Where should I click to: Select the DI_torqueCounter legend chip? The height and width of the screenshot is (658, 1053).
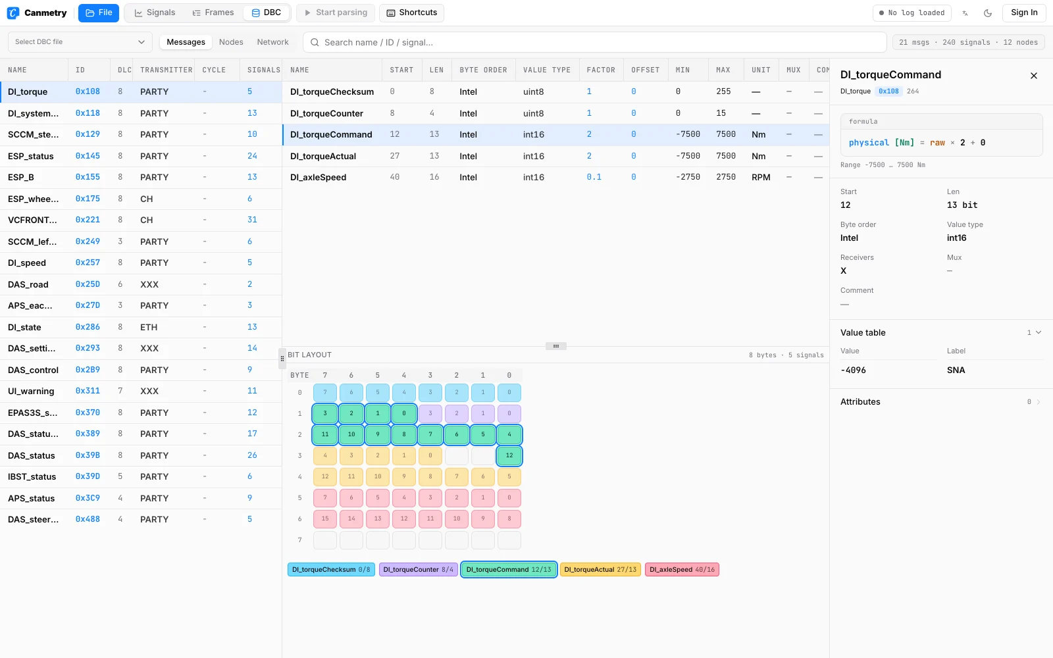tap(419, 570)
